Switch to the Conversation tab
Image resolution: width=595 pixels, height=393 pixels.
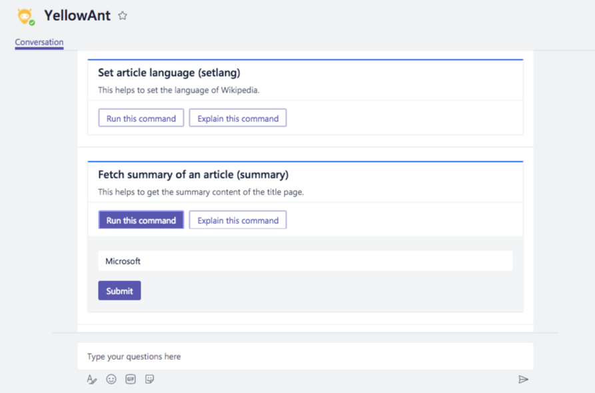(39, 42)
